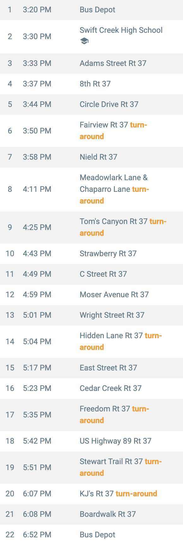Click the 5:35 PM time for Freedom stop

tap(37, 415)
